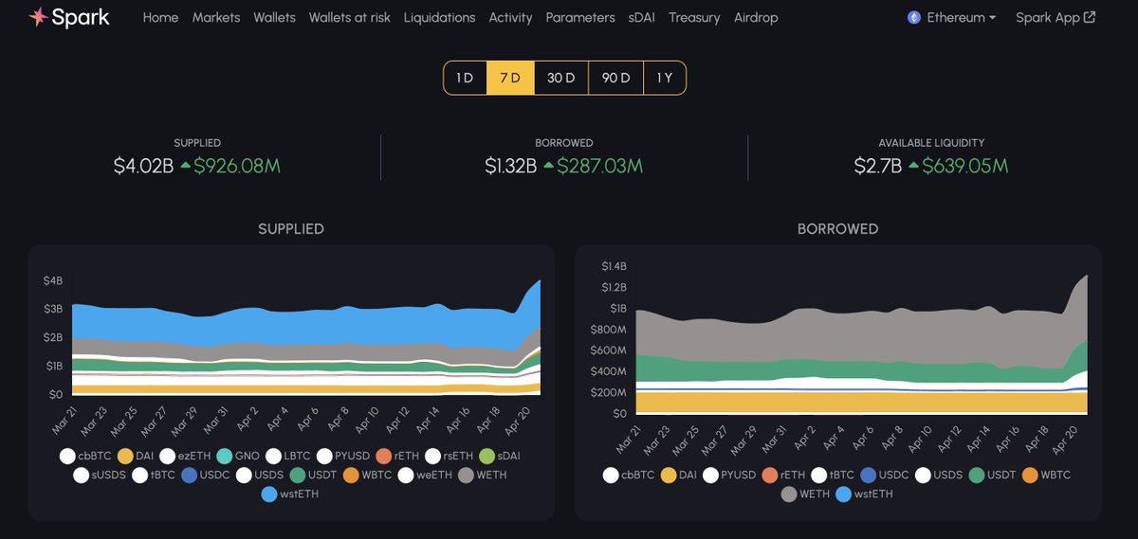Toggle cbBTC series in Borrowed legend

pos(629,475)
